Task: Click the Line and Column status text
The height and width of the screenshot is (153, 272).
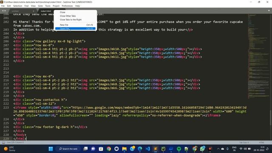Action: click(x=15, y=142)
